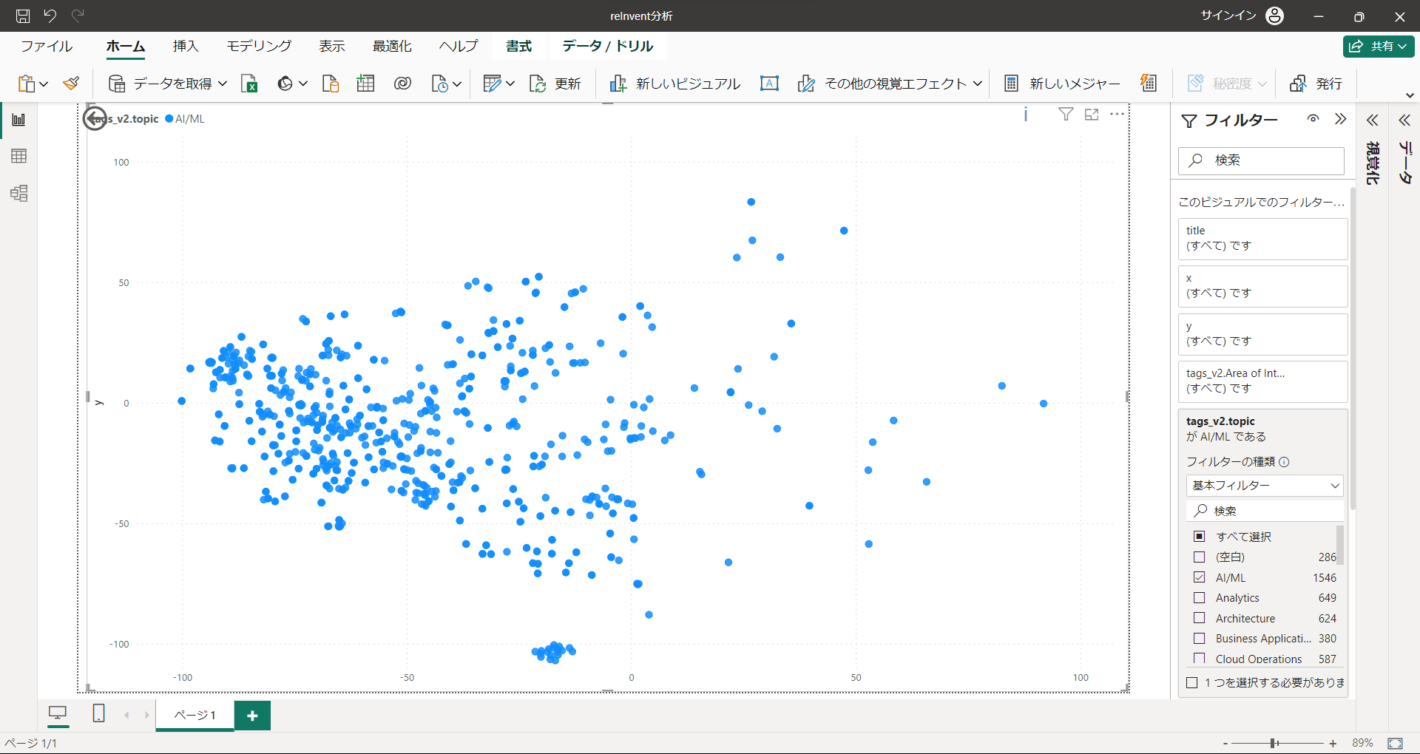The width and height of the screenshot is (1420, 754).
Task: Check the Analytics filter checkbox
Action: (1200, 597)
